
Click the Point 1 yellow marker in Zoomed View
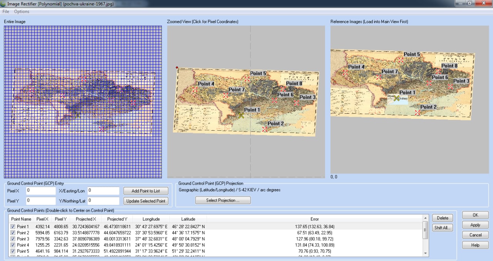[x=241, y=115]
